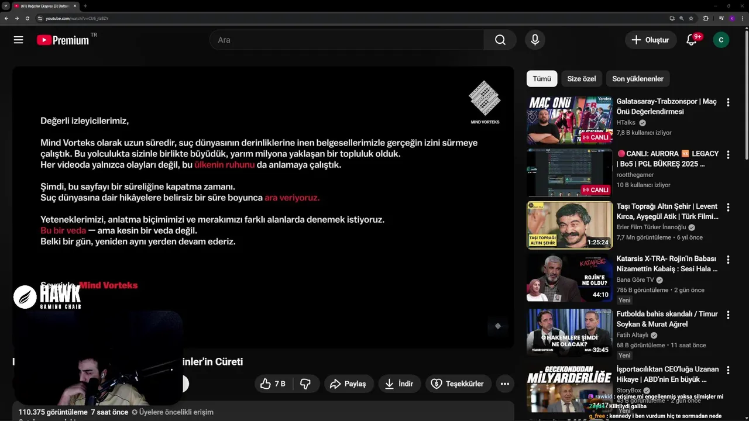Image resolution: width=749 pixels, height=421 pixels.
Task: Visit HTalks channel
Action: pos(626,123)
